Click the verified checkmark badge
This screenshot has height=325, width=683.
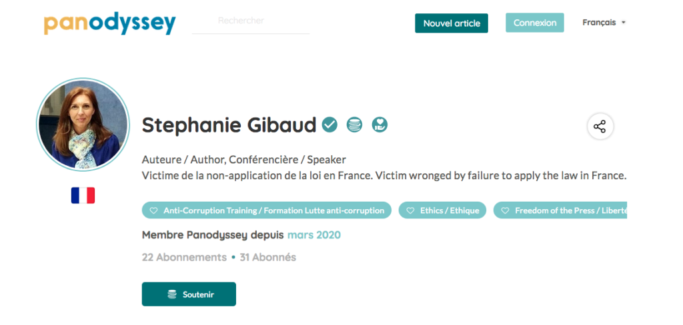point(329,125)
